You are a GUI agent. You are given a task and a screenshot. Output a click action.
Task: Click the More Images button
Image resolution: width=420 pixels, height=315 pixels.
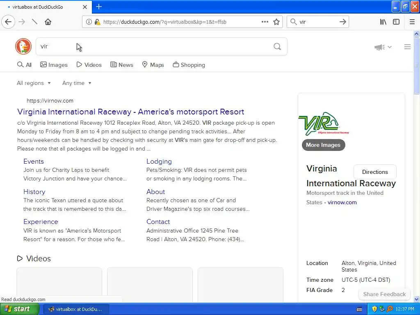point(323,145)
